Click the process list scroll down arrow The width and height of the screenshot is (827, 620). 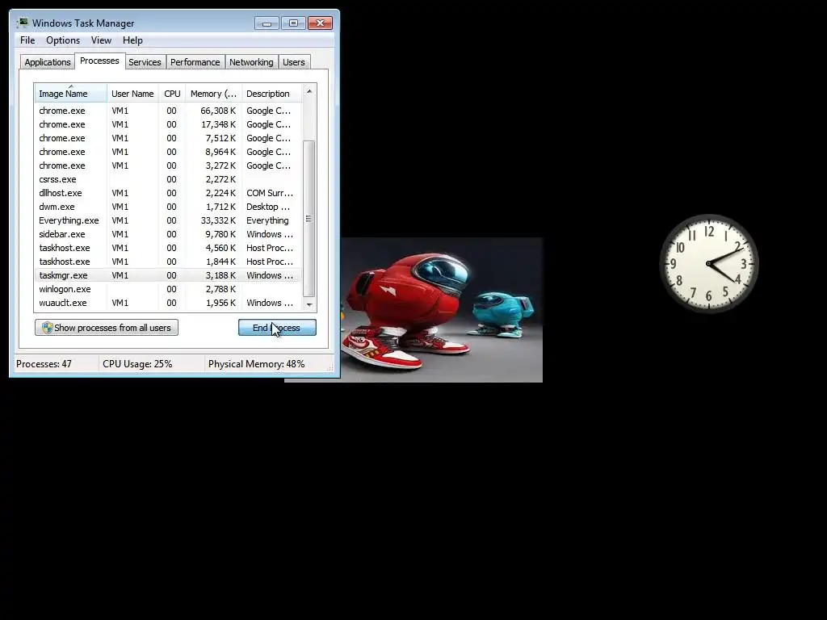point(309,304)
